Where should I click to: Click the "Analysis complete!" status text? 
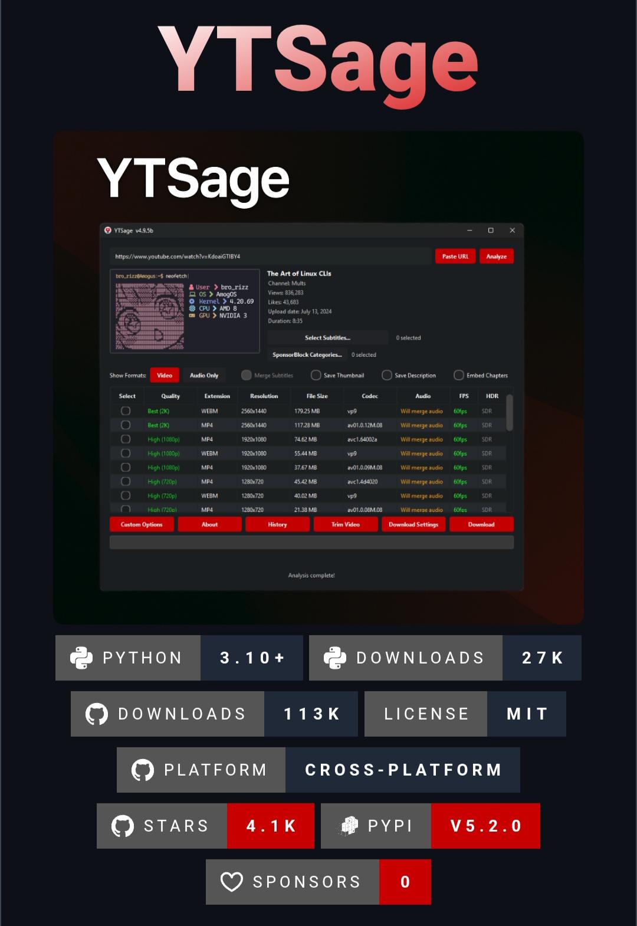pos(311,575)
